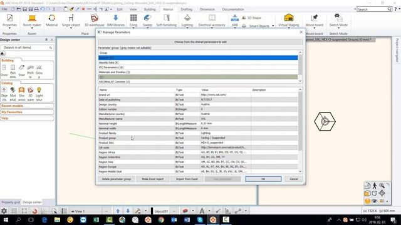
Task: Switch to the Drafting ribbon tab
Action: 187,9
